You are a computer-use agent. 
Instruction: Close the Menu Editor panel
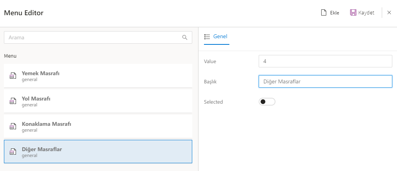(x=389, y=13)
